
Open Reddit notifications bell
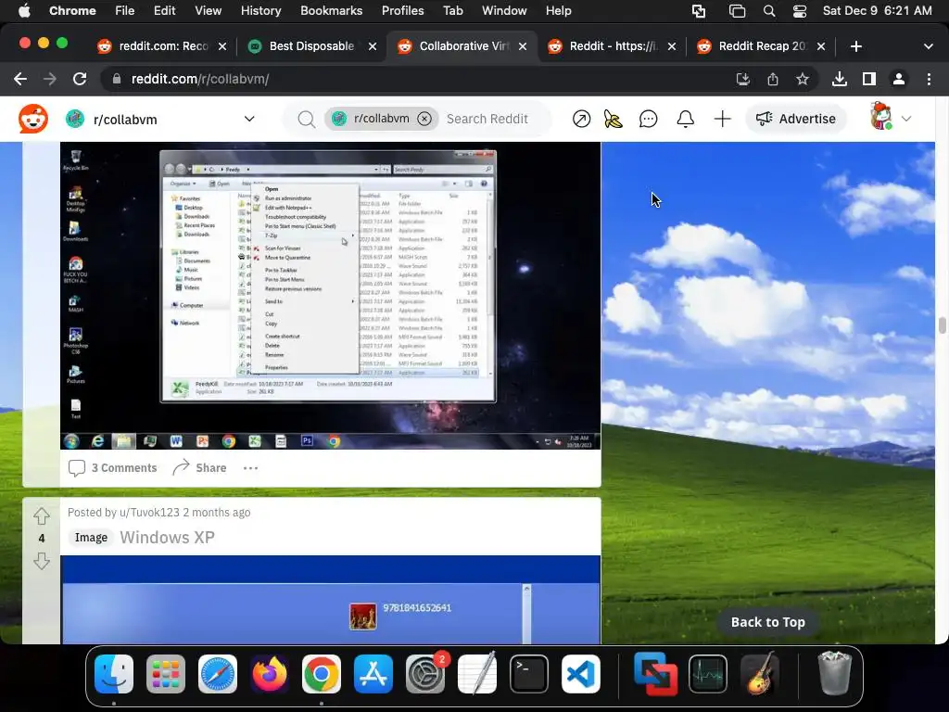click(685, 119)
